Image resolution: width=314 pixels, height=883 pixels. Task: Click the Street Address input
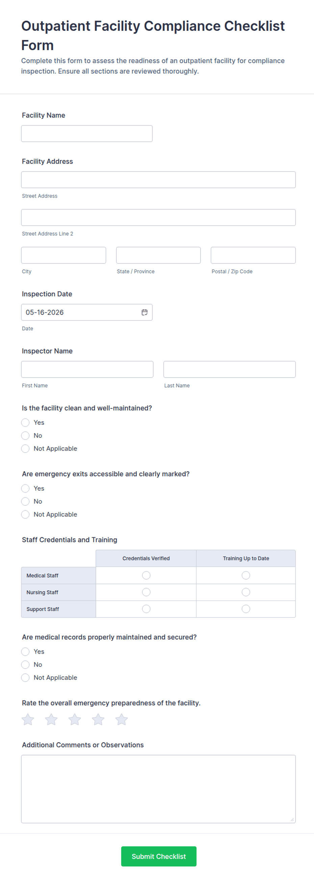(158, 180)
